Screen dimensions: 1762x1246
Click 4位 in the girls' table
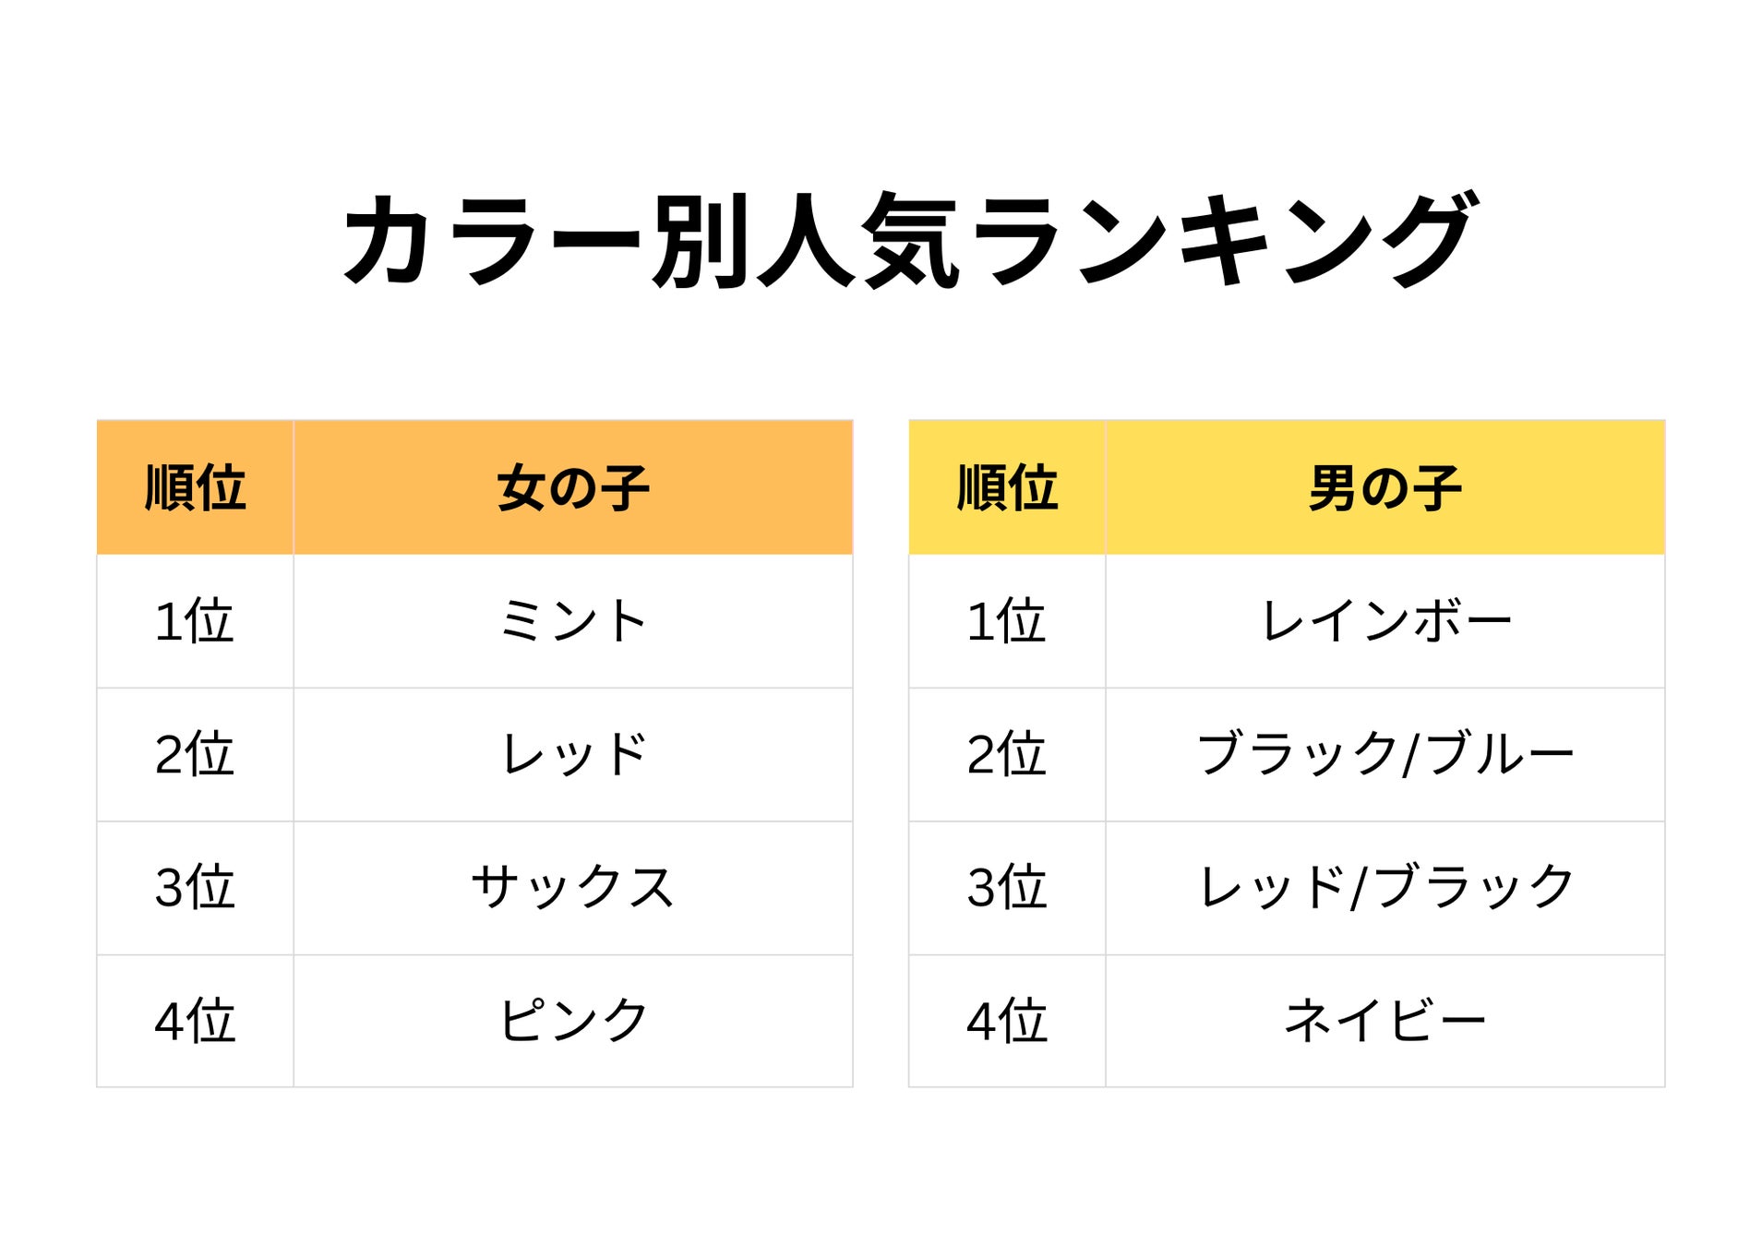pyautogui.click(x=195, y=1021)
